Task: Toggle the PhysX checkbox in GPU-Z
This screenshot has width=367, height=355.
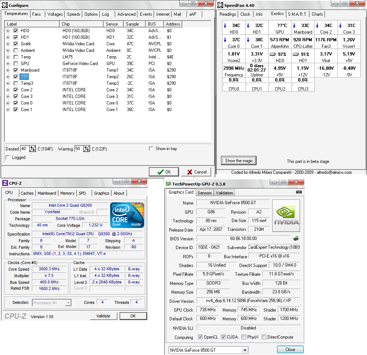Action: [x=244, y=337]
